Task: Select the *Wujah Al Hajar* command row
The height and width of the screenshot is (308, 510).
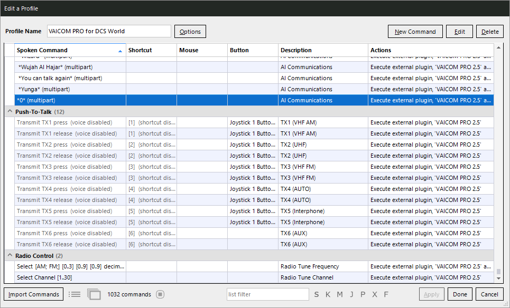Action: click(x=254, y=67)
